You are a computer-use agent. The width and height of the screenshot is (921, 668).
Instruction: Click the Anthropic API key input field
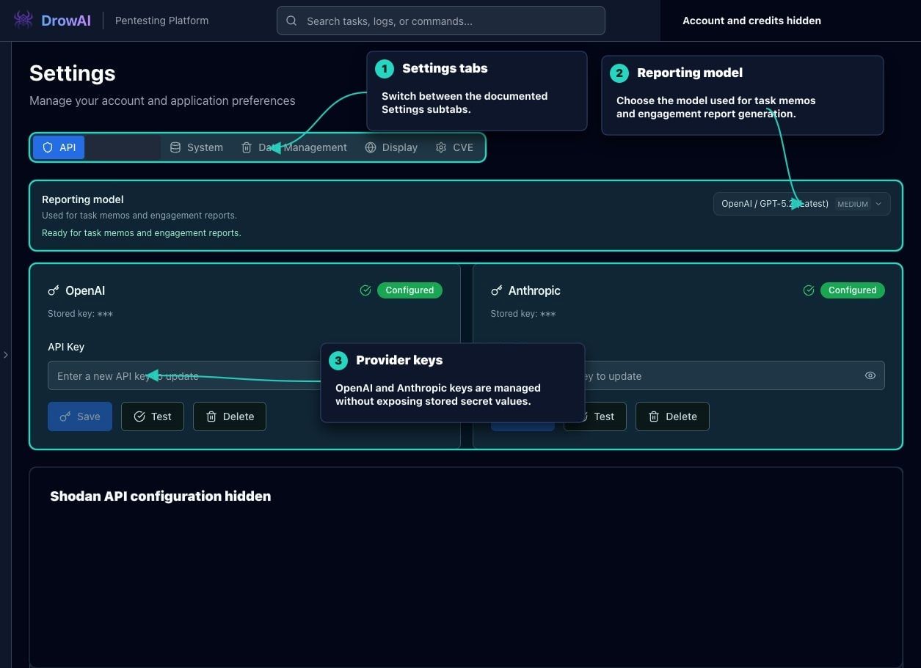688,375
